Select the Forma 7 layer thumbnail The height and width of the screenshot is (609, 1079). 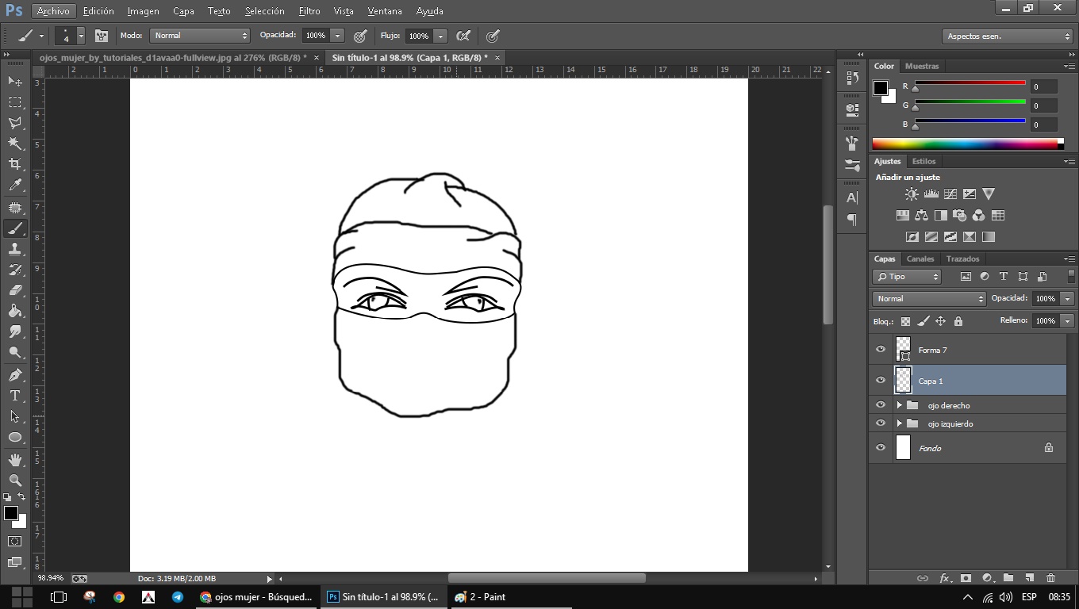[x=903, y=349]
